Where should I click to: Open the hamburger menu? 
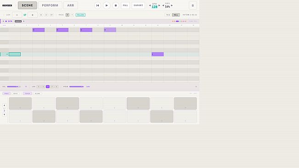pyautogui.click(x=193, y=6)
